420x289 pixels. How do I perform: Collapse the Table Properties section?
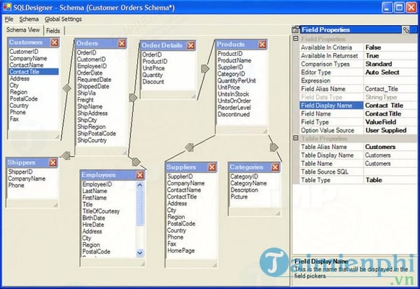point(295,139)
